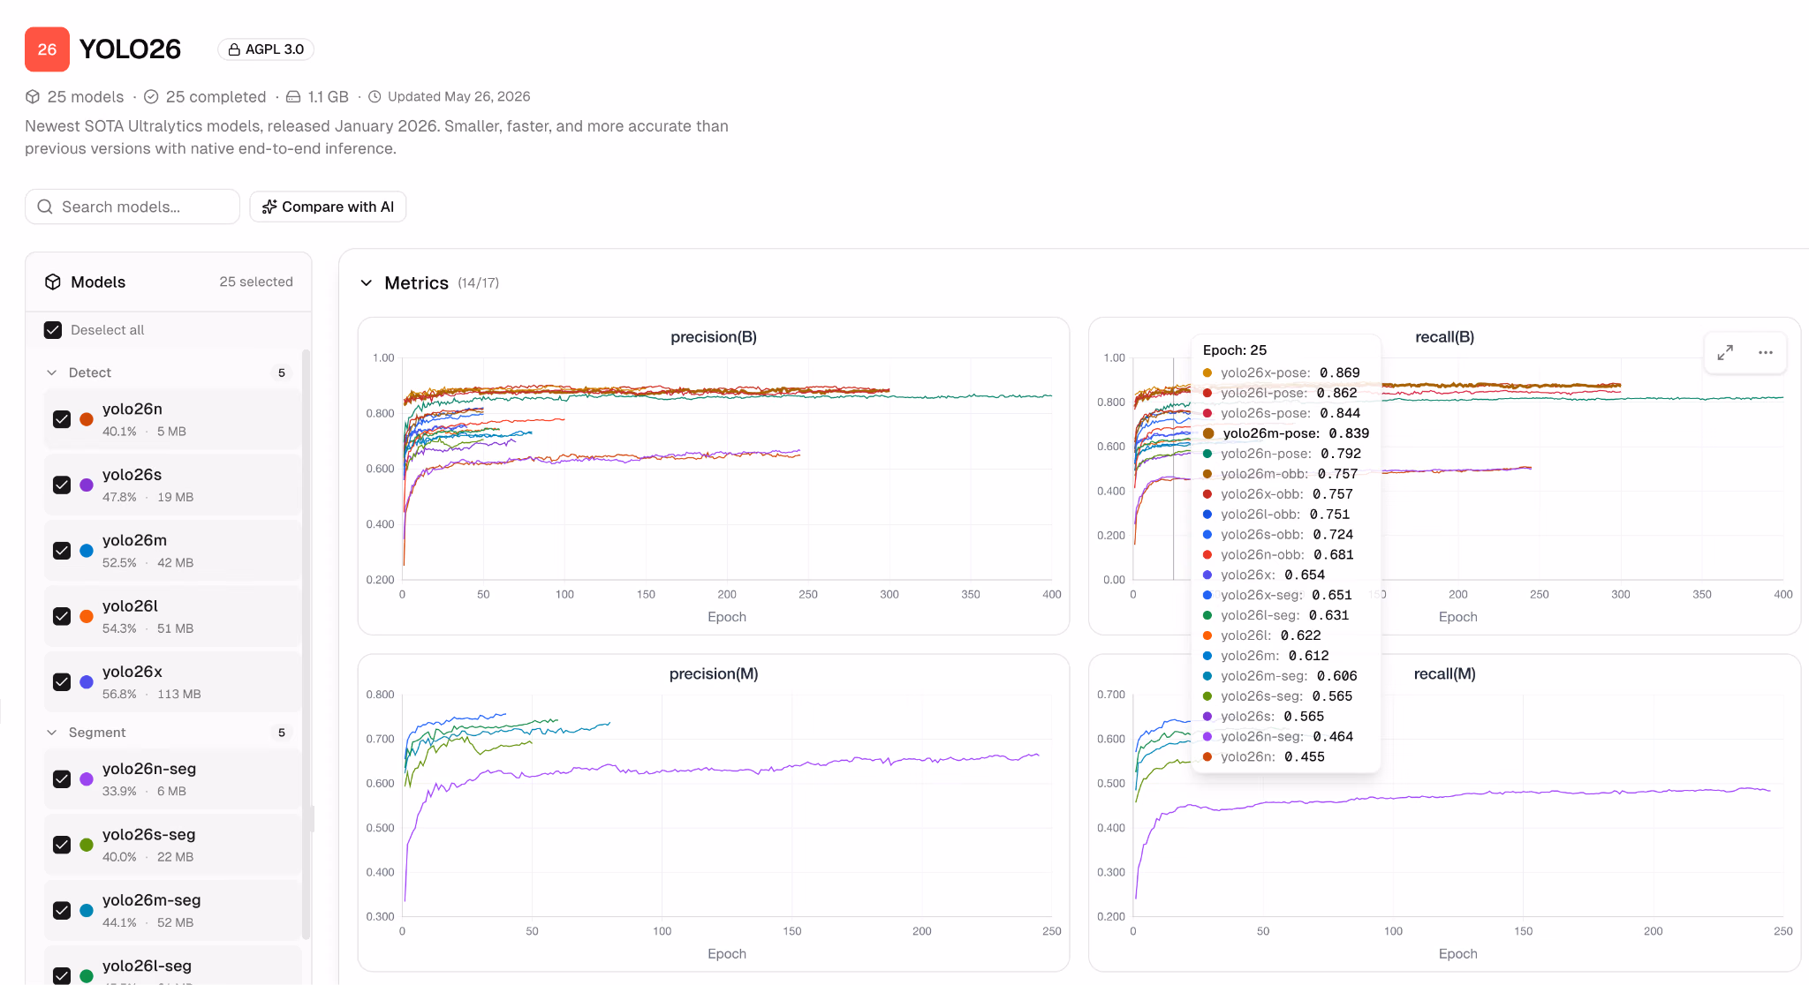The width and height of the screenshot is (1809, 985).
Task: Click the Compare with AI button
Action: pos(328,207)
